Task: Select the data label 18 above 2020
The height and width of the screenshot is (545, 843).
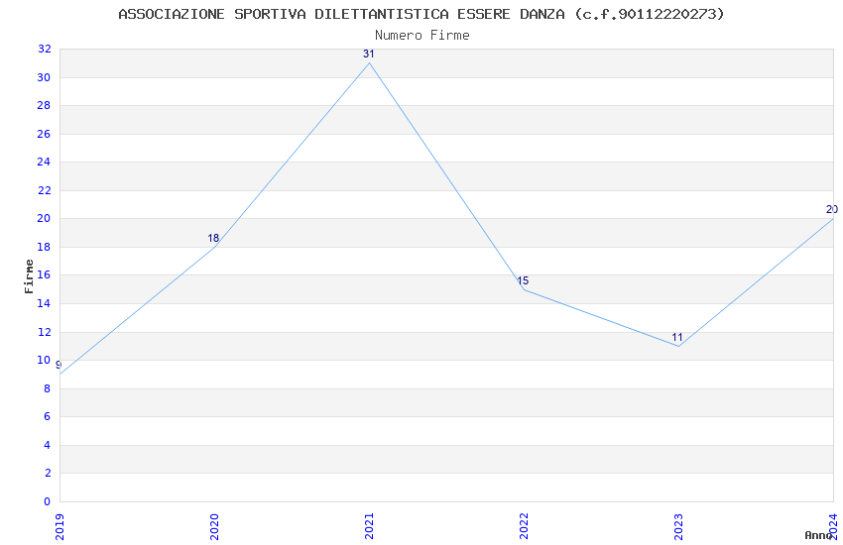Action: point(213,238)
